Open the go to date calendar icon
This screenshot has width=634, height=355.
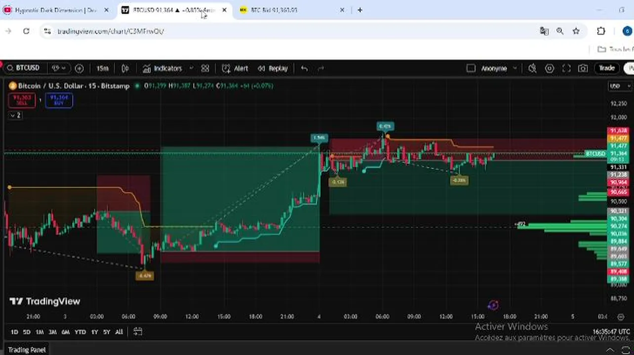click(138, 332)
